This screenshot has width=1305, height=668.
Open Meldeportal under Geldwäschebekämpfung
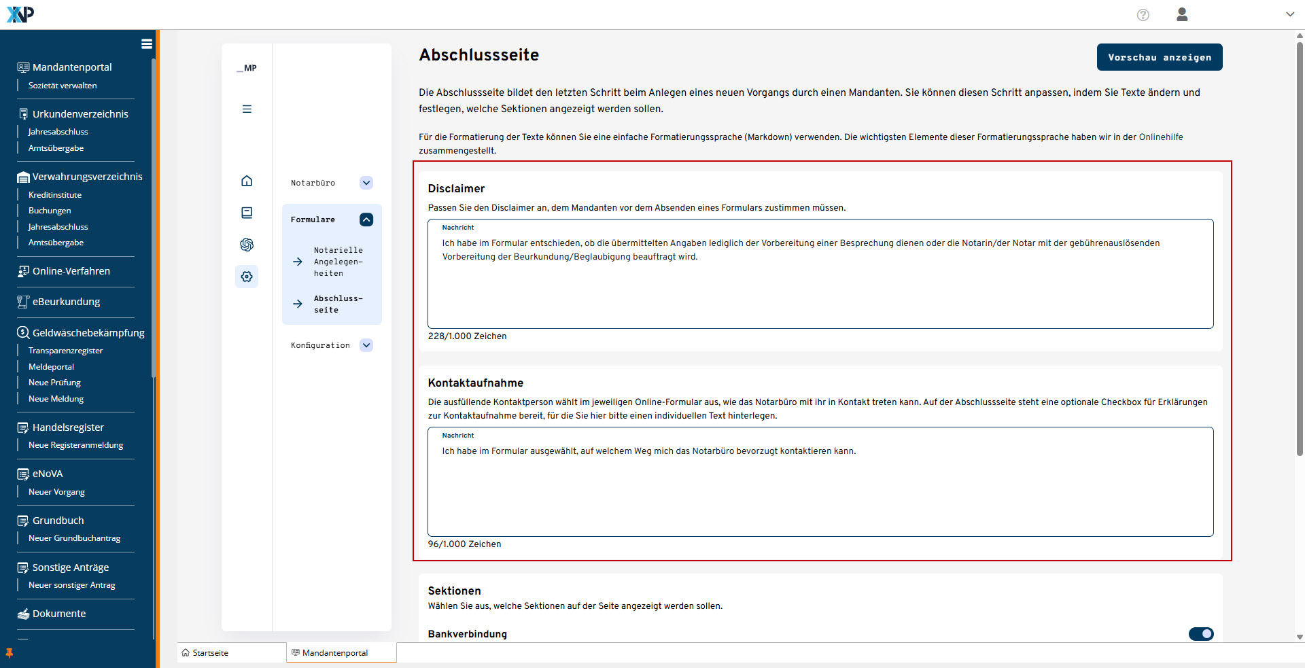coord(51,367)
